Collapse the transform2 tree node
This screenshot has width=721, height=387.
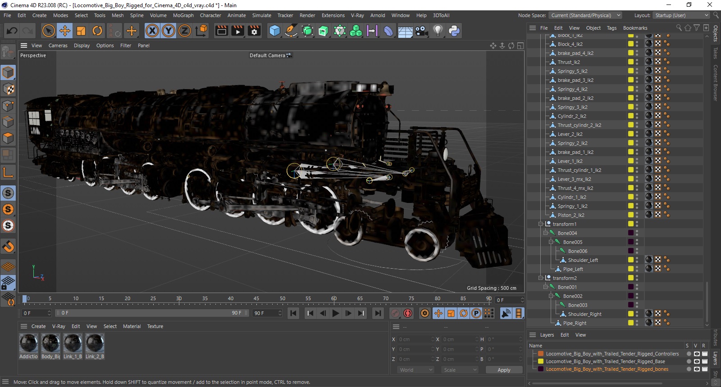pos(540,278)
